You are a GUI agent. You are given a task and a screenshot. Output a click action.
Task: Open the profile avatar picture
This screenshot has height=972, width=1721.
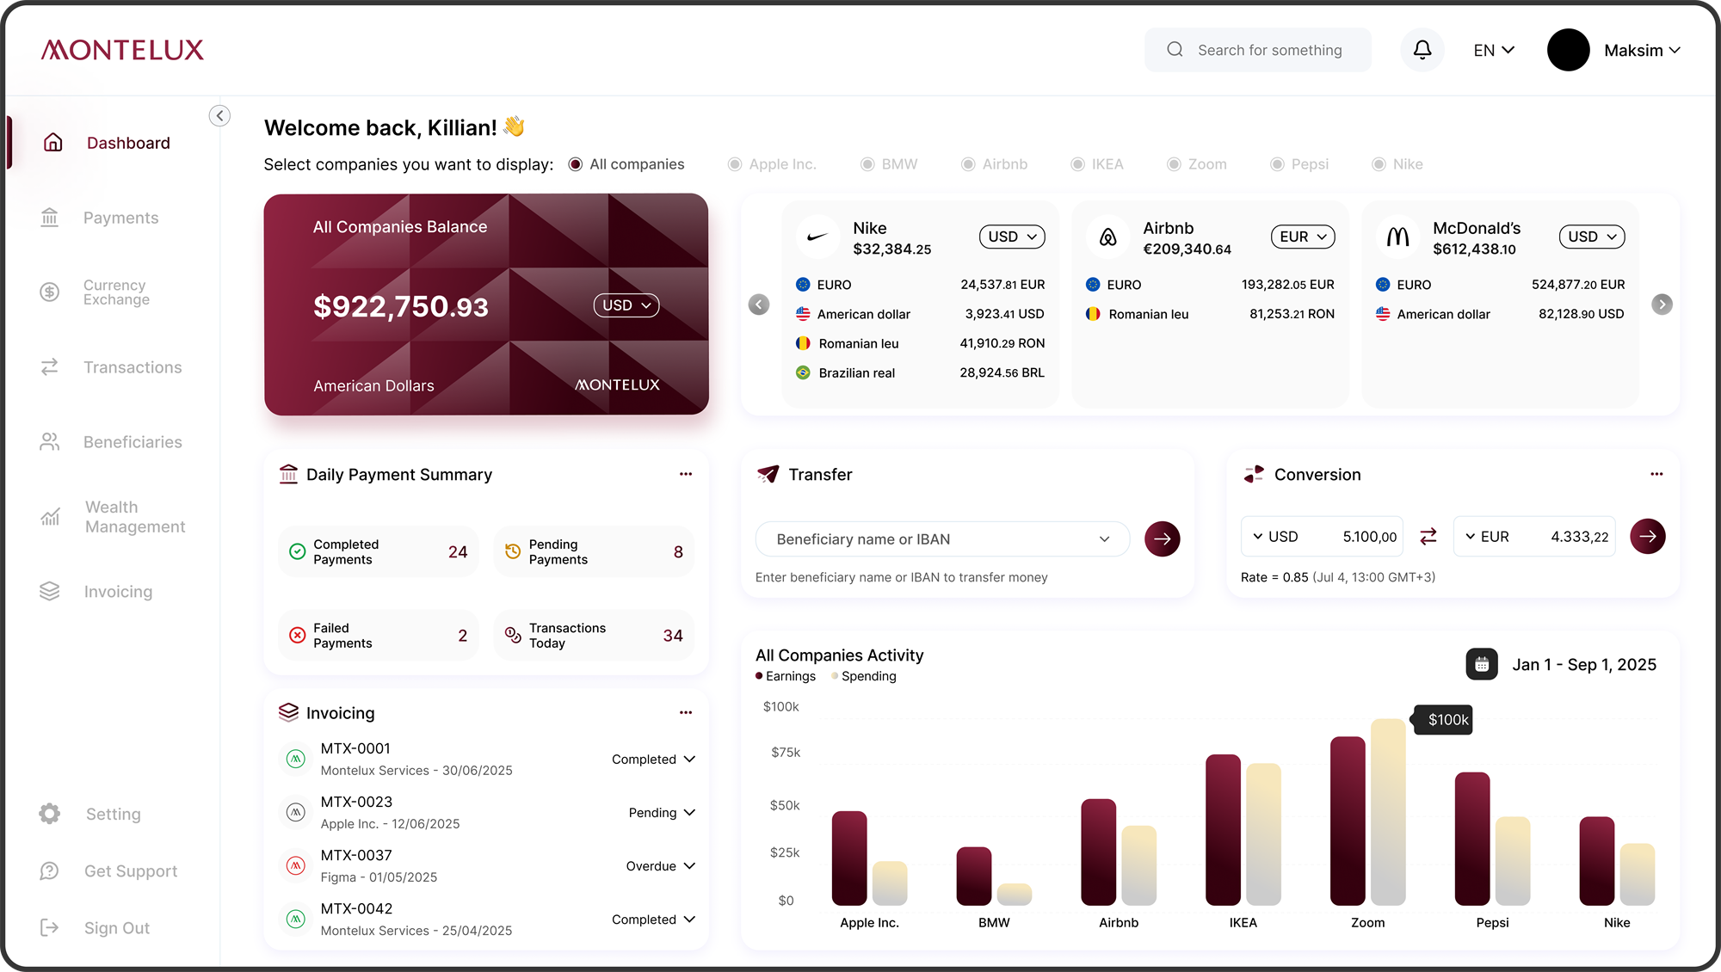point(1568,50)
